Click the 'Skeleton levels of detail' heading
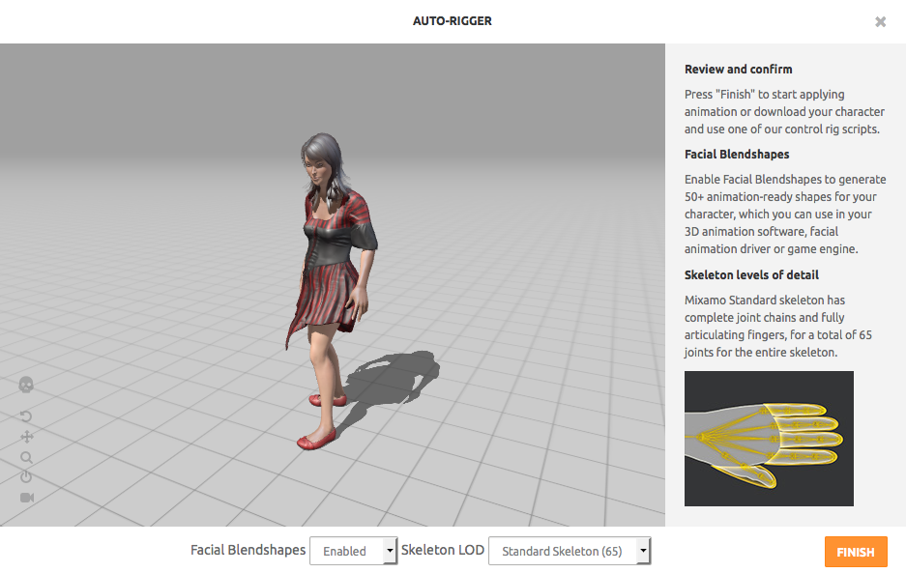 point(751,275)
